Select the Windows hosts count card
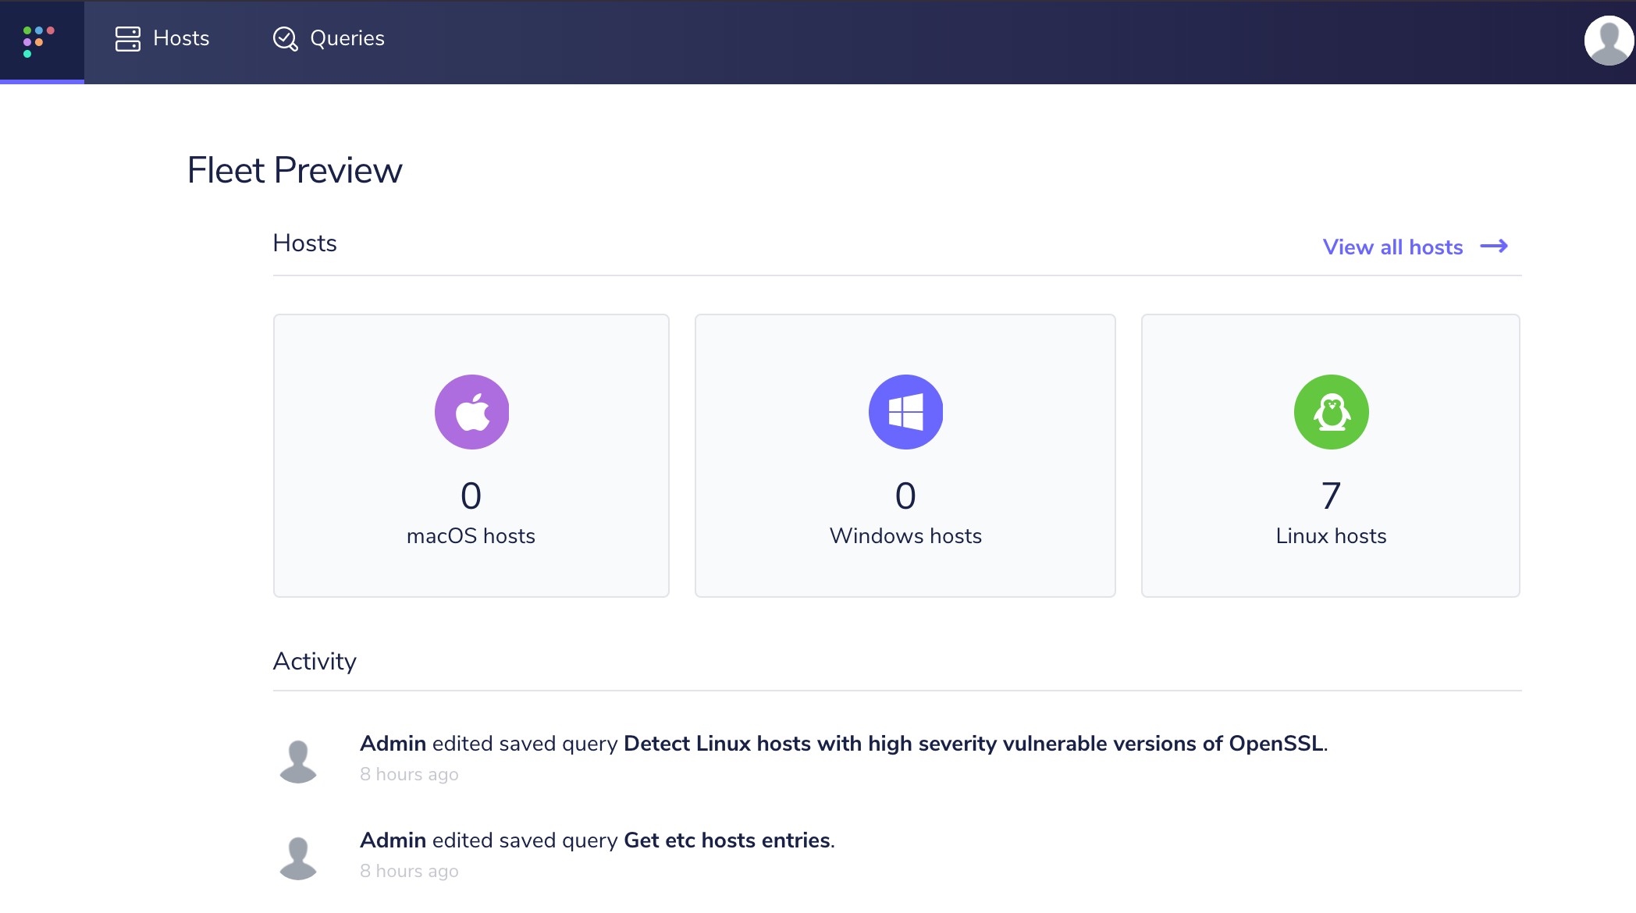The width and height of the screenshot is (1636, 913). [x=905, y=455]
